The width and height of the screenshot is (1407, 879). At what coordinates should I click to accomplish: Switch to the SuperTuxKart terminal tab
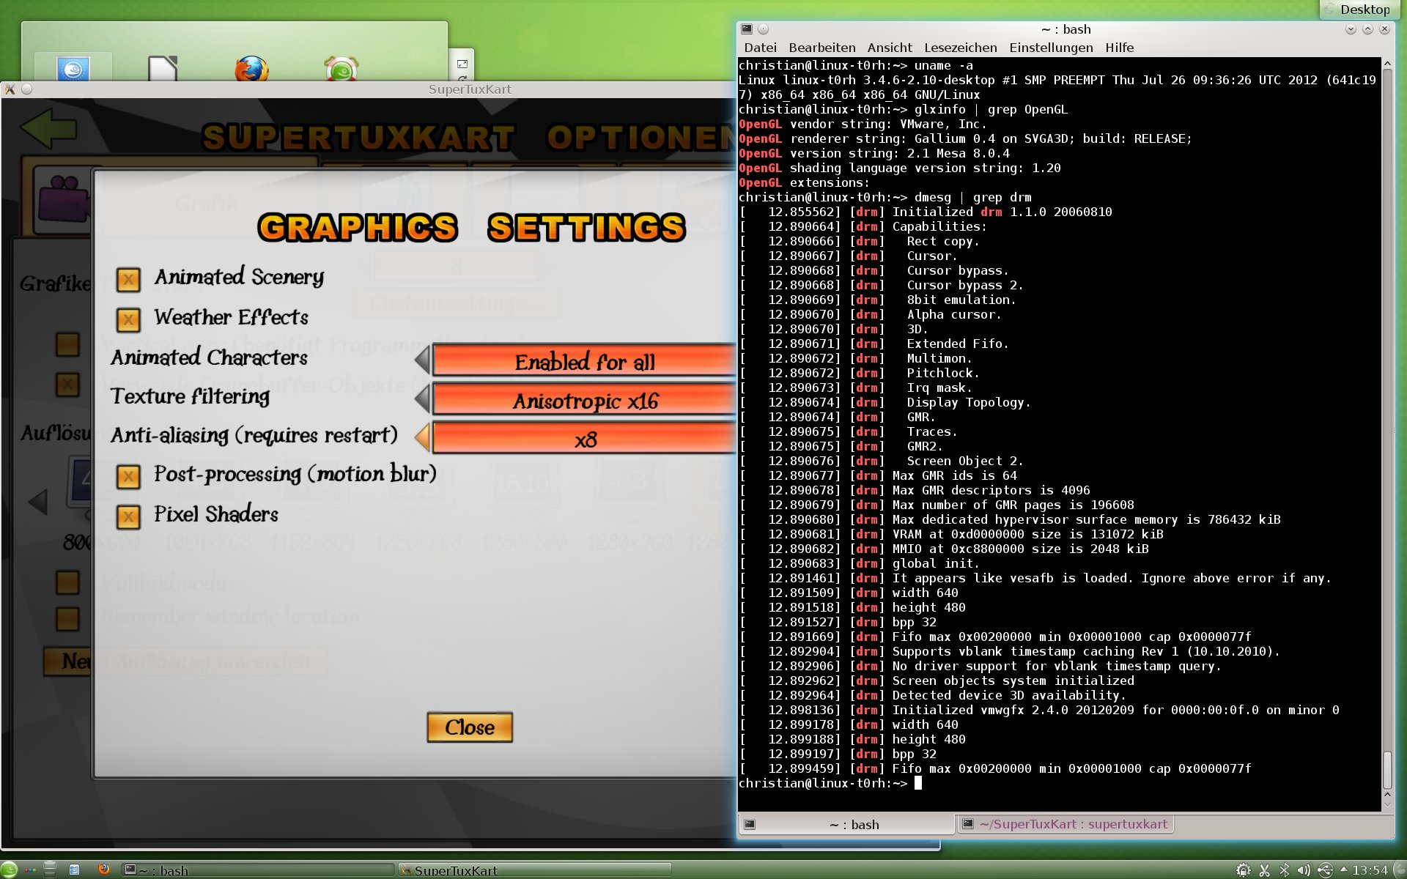pyautogui.click(x=1066, y=824)
